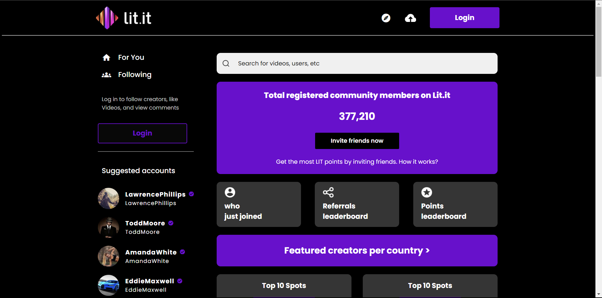Click the How it works? link

click(x=418, y=162)
